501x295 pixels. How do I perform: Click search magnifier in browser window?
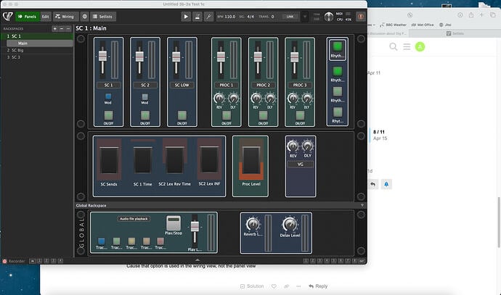(394, 47)
